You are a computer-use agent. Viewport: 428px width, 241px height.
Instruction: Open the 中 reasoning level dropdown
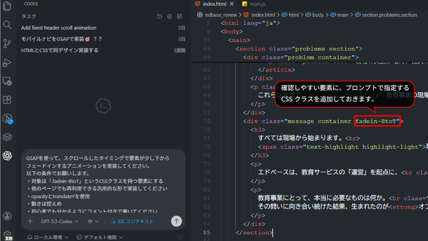pyautogui.click(x=93, y=221)
